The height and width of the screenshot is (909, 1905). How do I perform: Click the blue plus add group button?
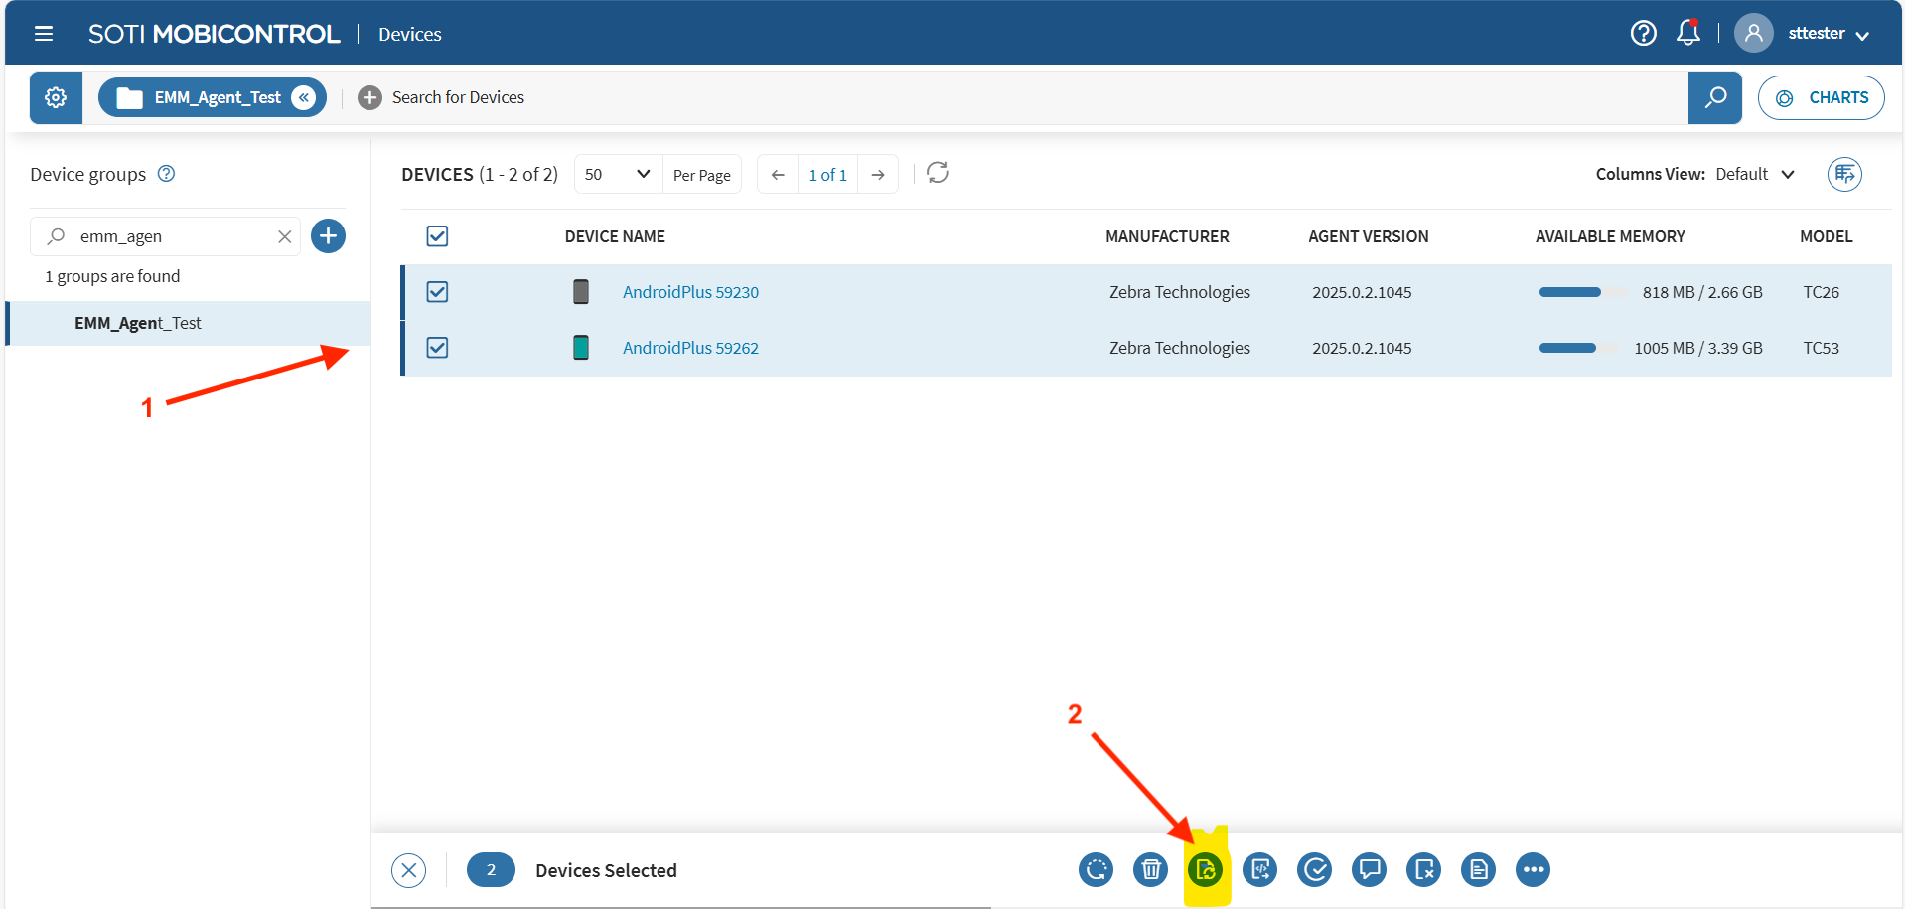[328, 236]
